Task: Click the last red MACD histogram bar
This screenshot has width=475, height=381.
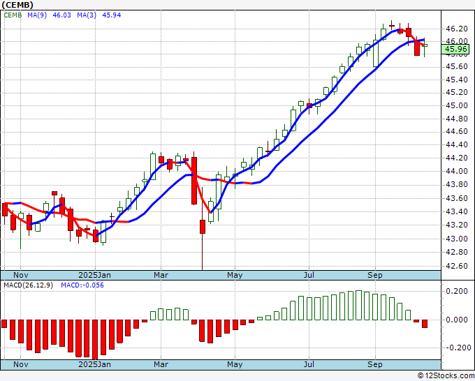Action: point(425,324)
